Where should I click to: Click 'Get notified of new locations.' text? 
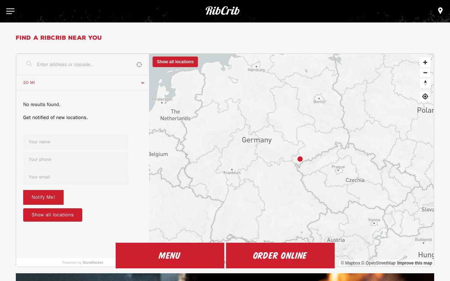(x=56, y=118)
